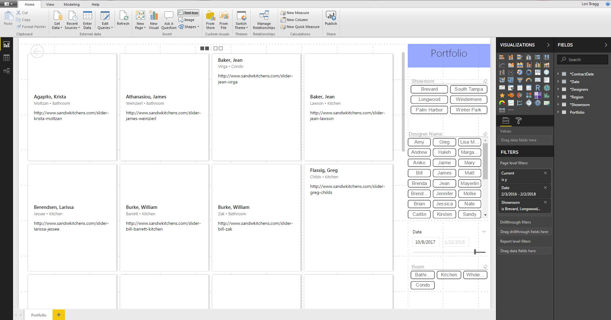This screenshot has width=611, height=320.
Task: Toggle the Winter Park showroom slicer
Action: 469,110
